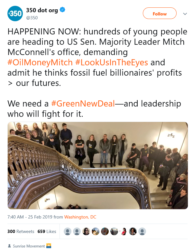Click the 350 dot org display name
The width and height of the screenshot is (193, 251).
coord(42,10)
